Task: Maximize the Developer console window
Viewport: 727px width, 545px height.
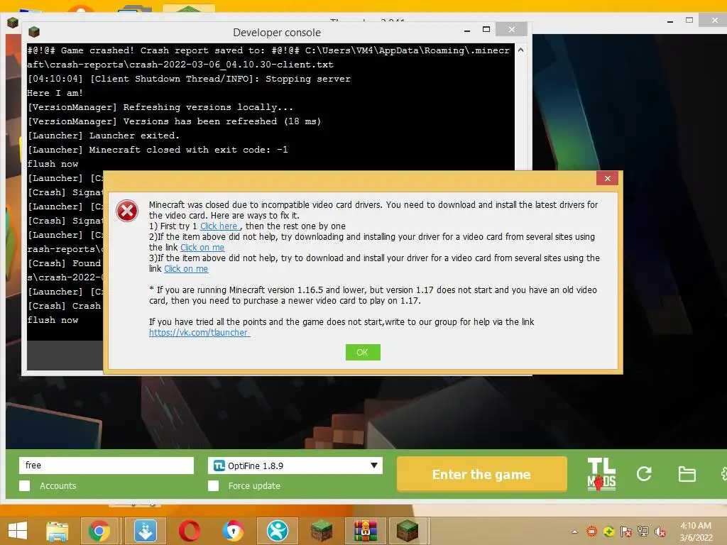Action: (486, 29)
